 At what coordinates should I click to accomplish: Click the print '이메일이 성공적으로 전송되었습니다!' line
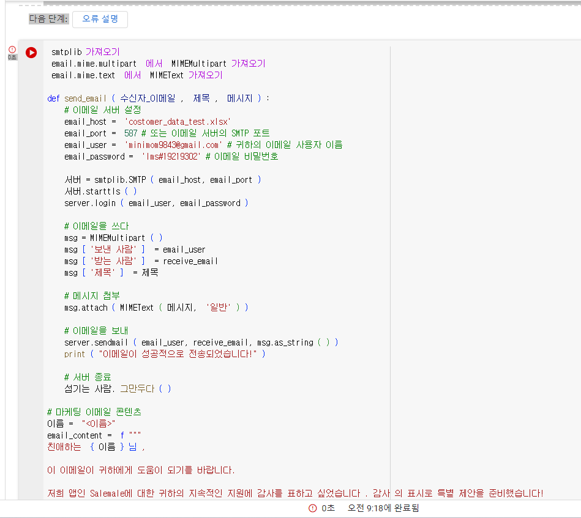[x=165, y=354]
